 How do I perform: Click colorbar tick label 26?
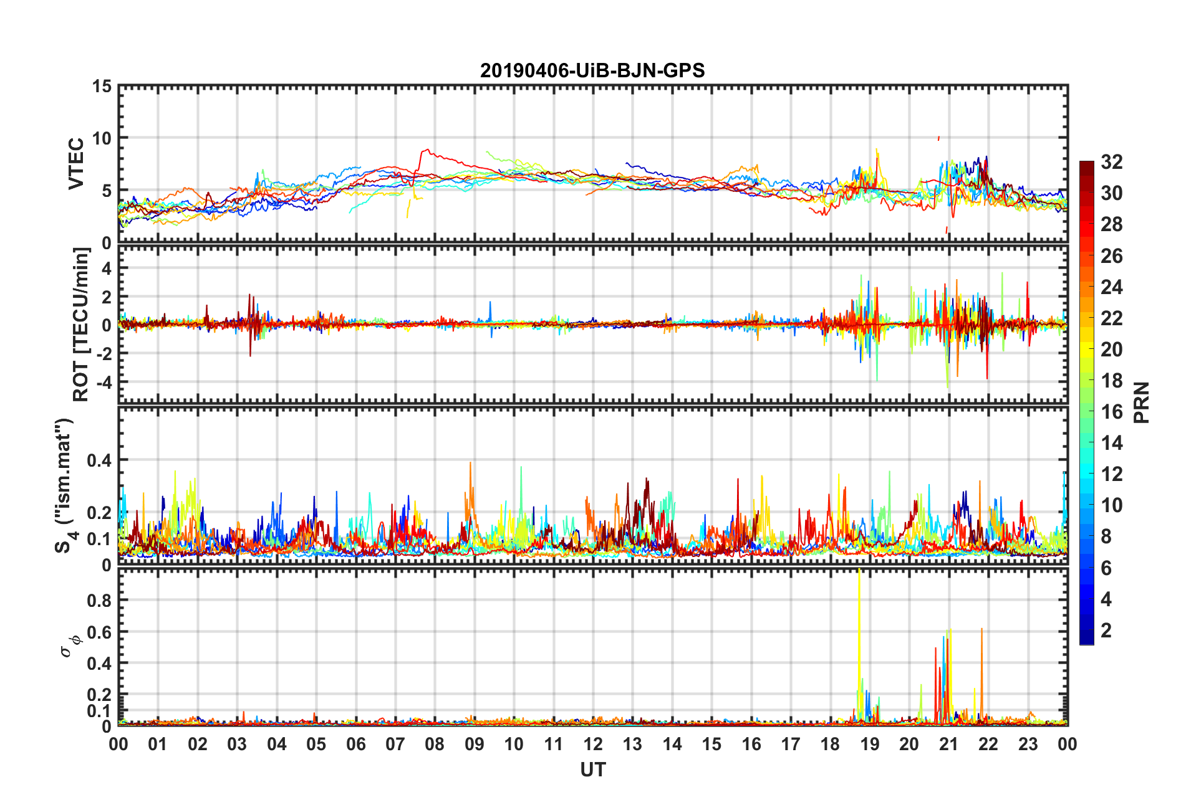[x=1112, y=255]
